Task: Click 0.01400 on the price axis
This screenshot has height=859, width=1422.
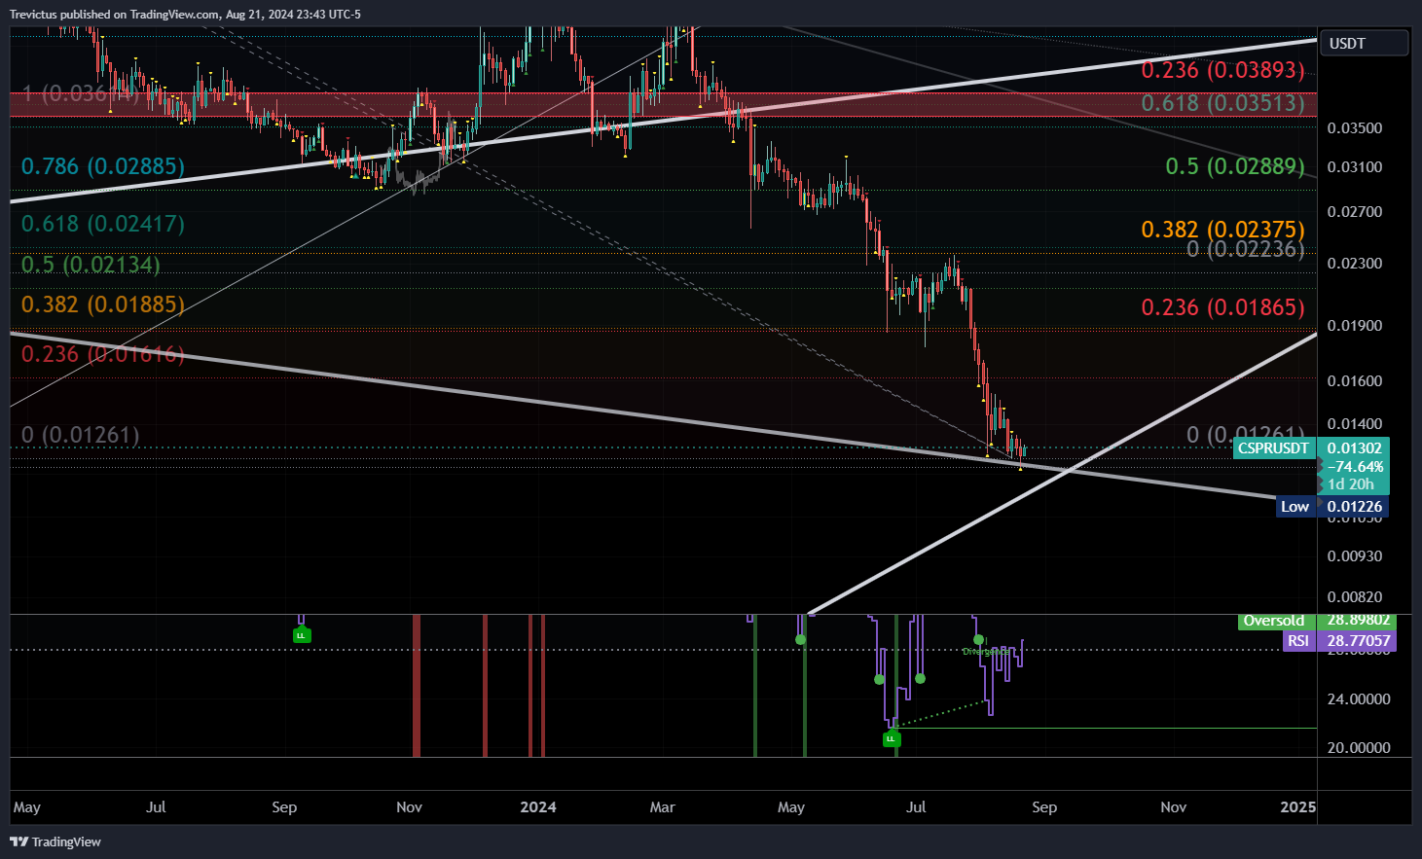Action: coord(1355,424)
